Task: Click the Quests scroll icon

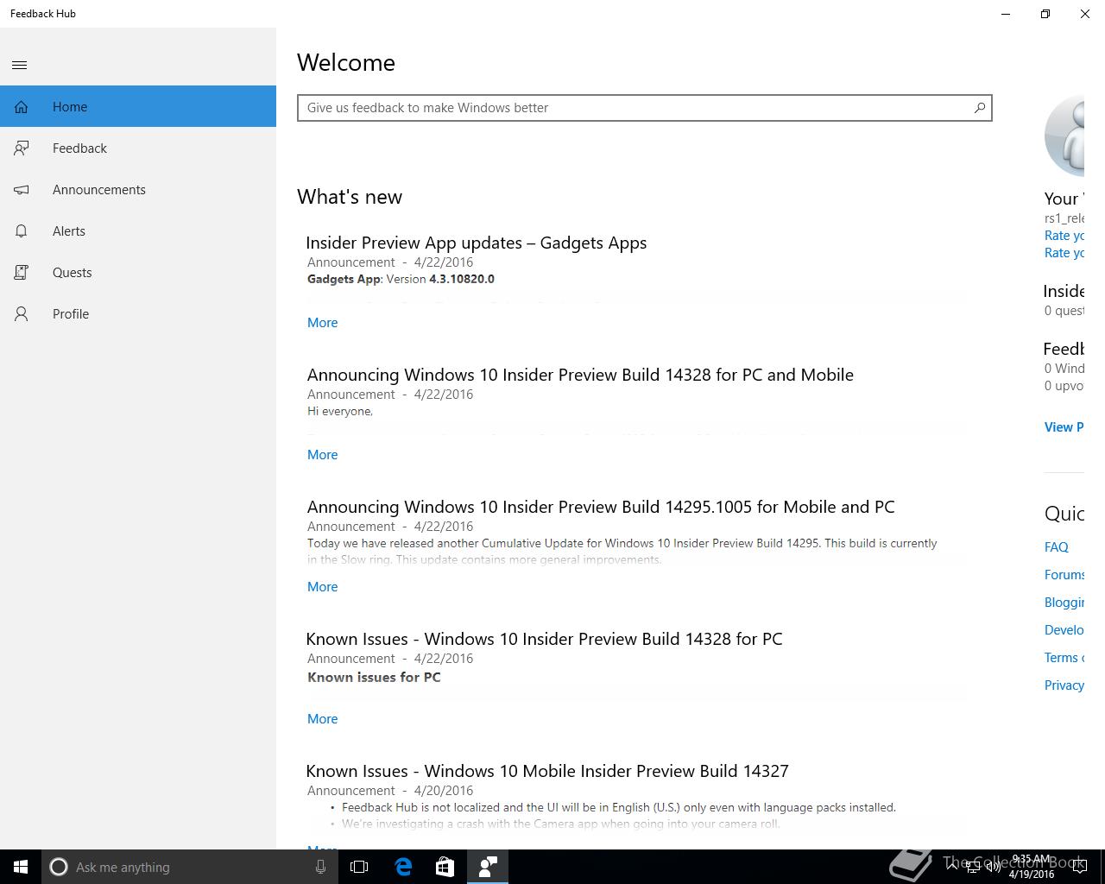Action: (x=21, y=273)
